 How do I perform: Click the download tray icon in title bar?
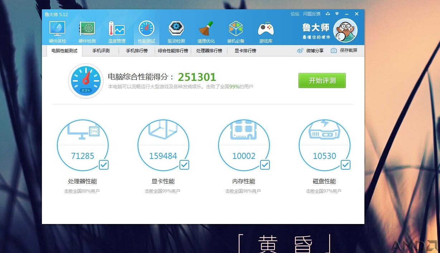pyautogui.click(x=327, y=14)
